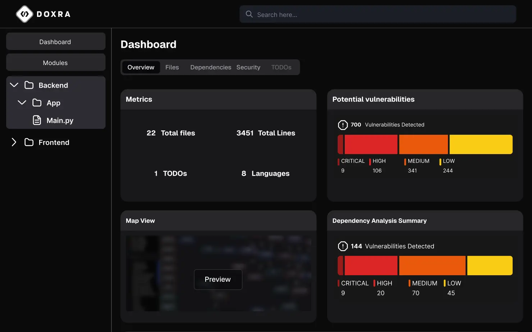Collapse the Backend folder chevron
The image size is (532, 332).
[x=14, y=85]
